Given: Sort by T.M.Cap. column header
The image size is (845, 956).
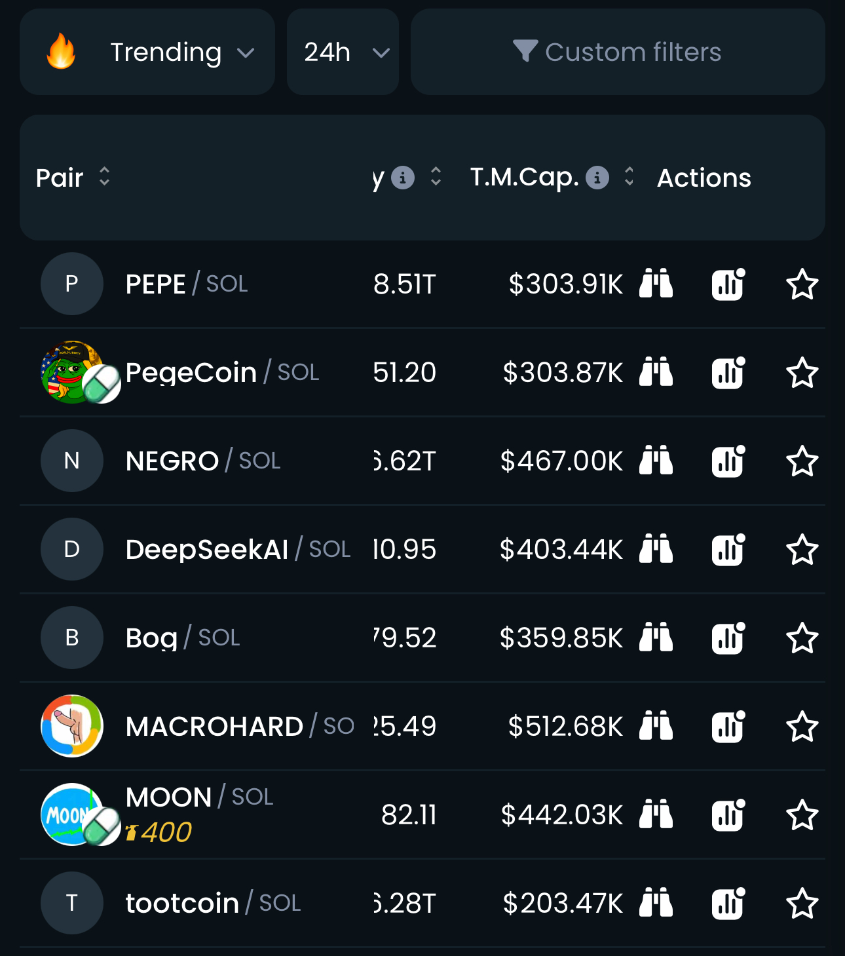Looking at the screenshot, I should coord(629,177).
